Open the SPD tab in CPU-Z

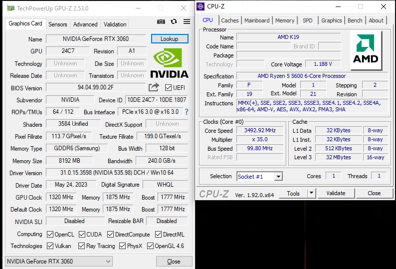tap(307, 20)
